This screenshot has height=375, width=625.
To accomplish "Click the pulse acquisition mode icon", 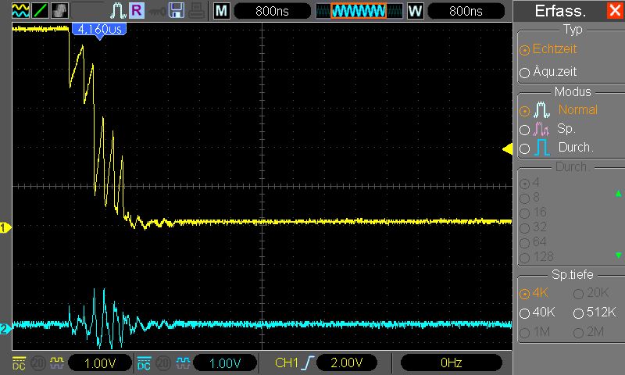I will point(118,11).
